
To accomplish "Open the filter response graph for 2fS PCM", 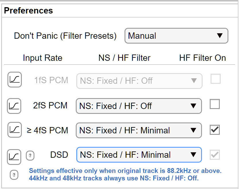I will tap(15, 106).
